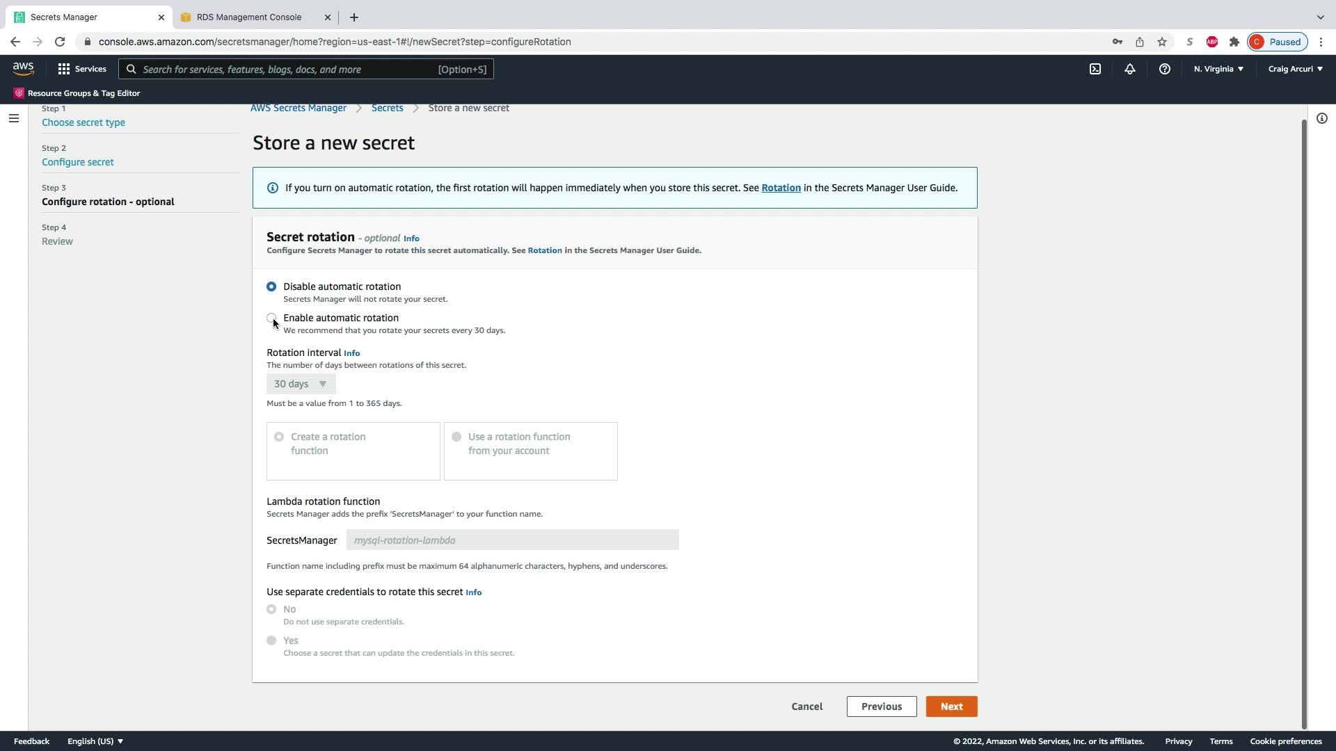This screenshot has height=751, width=1336.
Task: Expand the Craig Arcuri account menu
Action: (x=1295, y=69)
